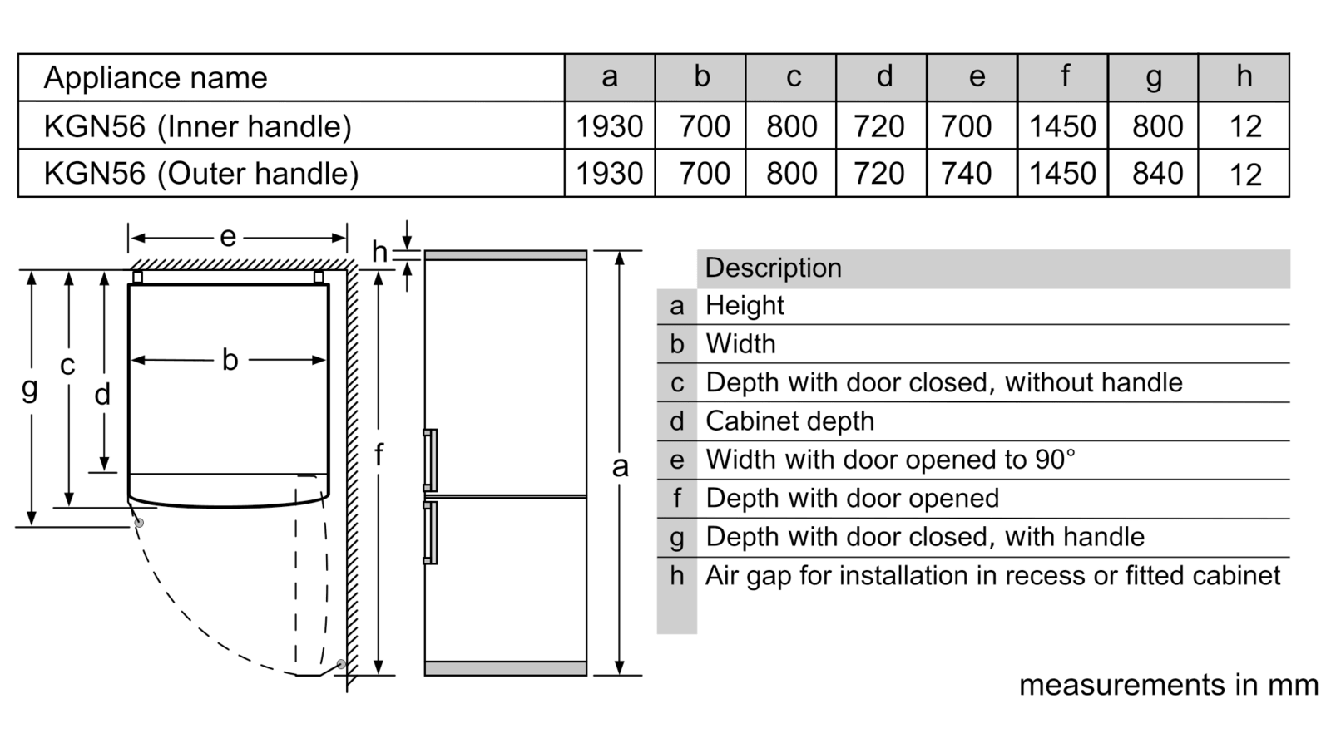Select the 'KGN56 (Outer handle)' row label

201,173
